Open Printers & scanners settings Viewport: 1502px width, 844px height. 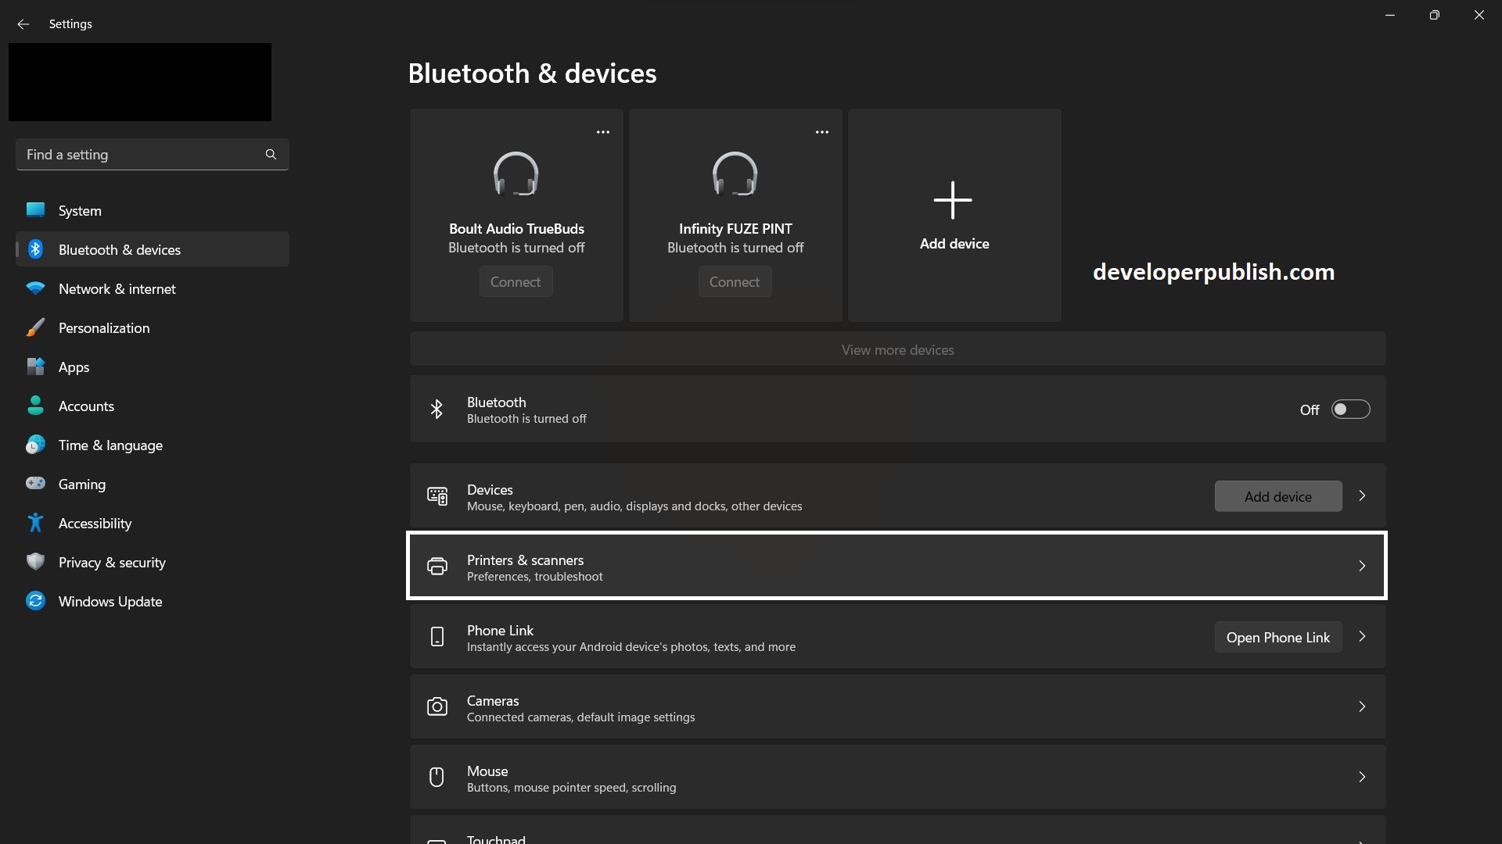point(897,566)
